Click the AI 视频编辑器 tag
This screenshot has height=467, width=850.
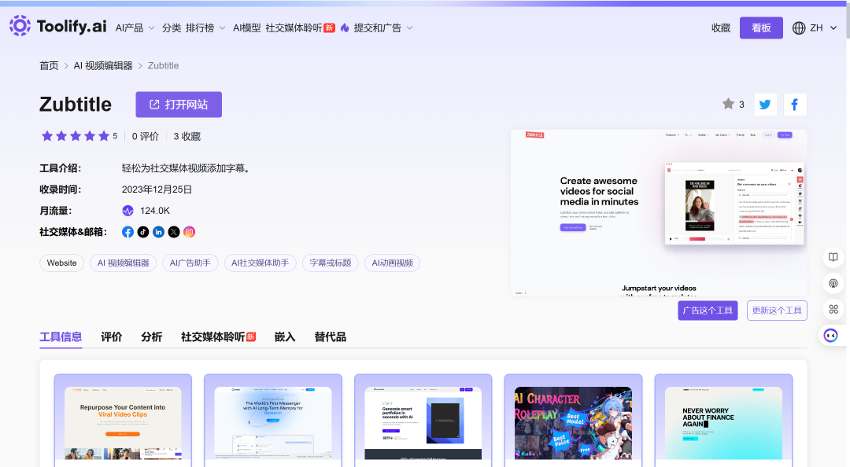[123, 263]
